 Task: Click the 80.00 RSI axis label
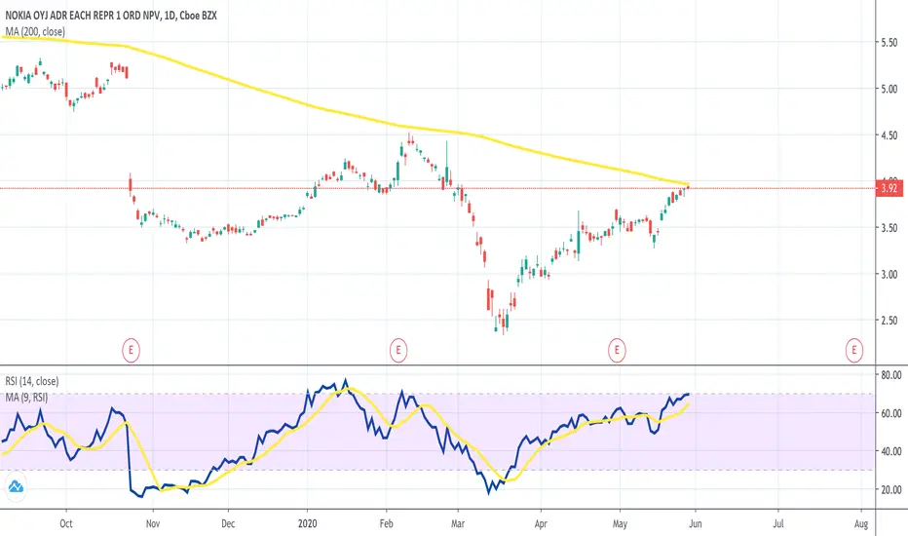click(891, 375)
